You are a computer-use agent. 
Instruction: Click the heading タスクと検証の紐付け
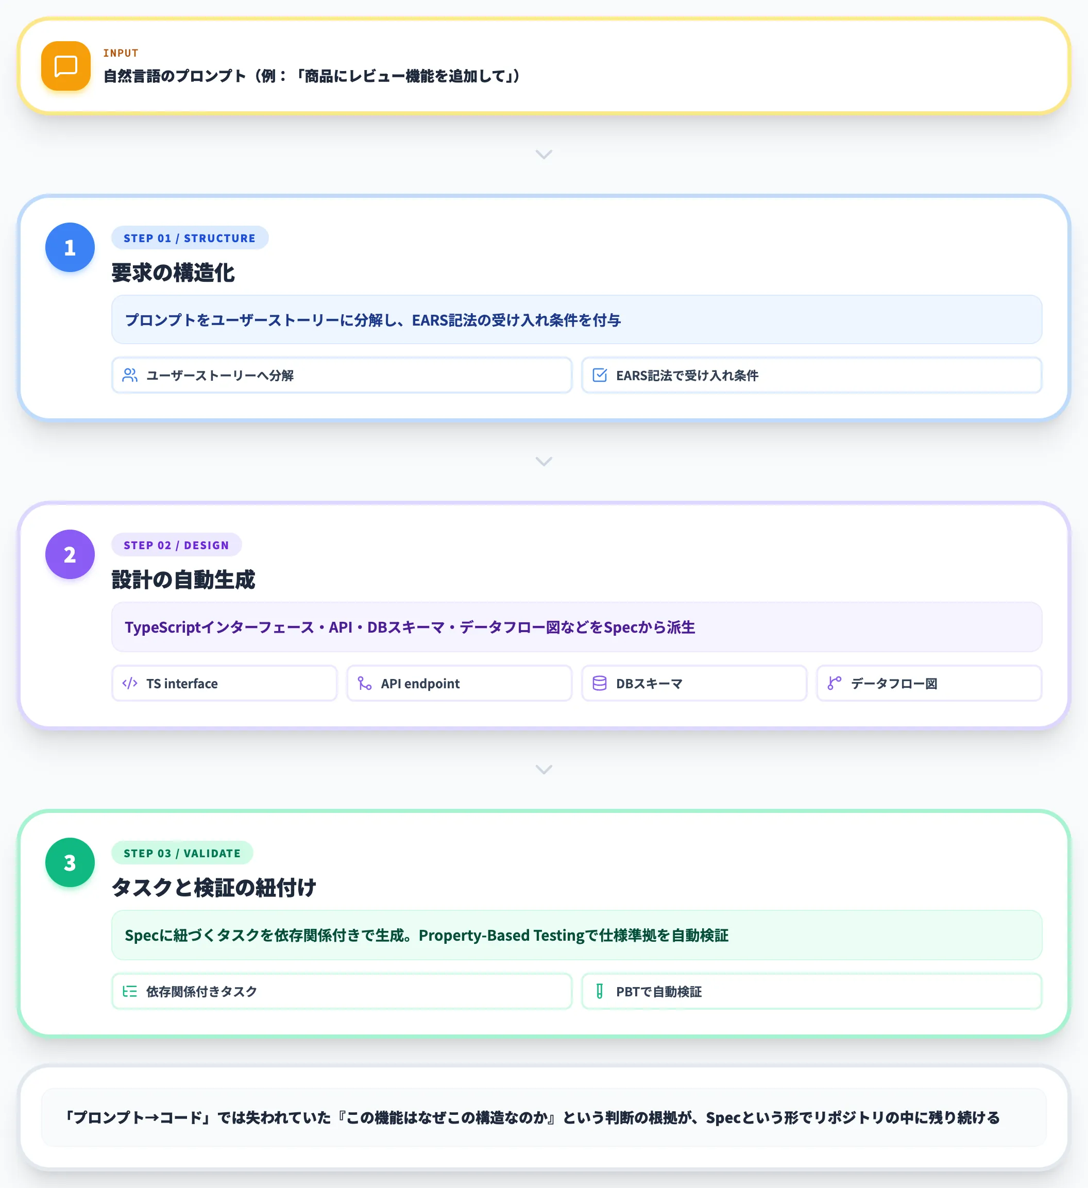click(214, 888)
